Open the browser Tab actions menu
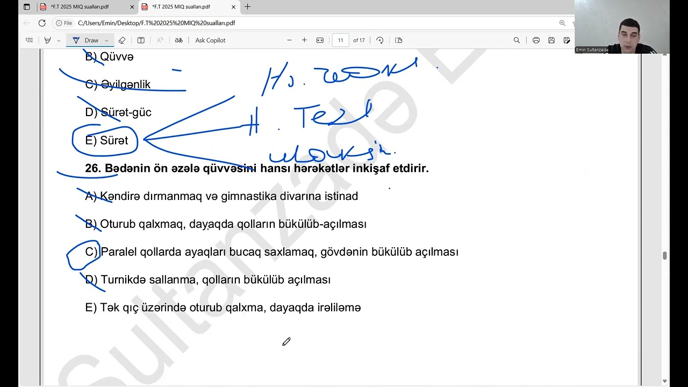This screenshot has height=387, width=688. pyautogui.click(x=27, y=7)
